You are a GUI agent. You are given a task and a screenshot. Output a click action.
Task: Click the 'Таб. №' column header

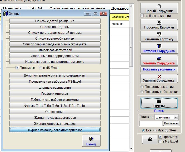(35, 8)
